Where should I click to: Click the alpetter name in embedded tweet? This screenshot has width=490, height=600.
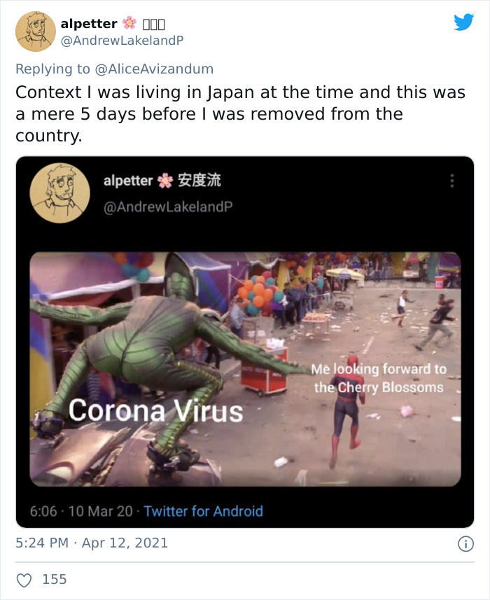[x=128, y=181]
